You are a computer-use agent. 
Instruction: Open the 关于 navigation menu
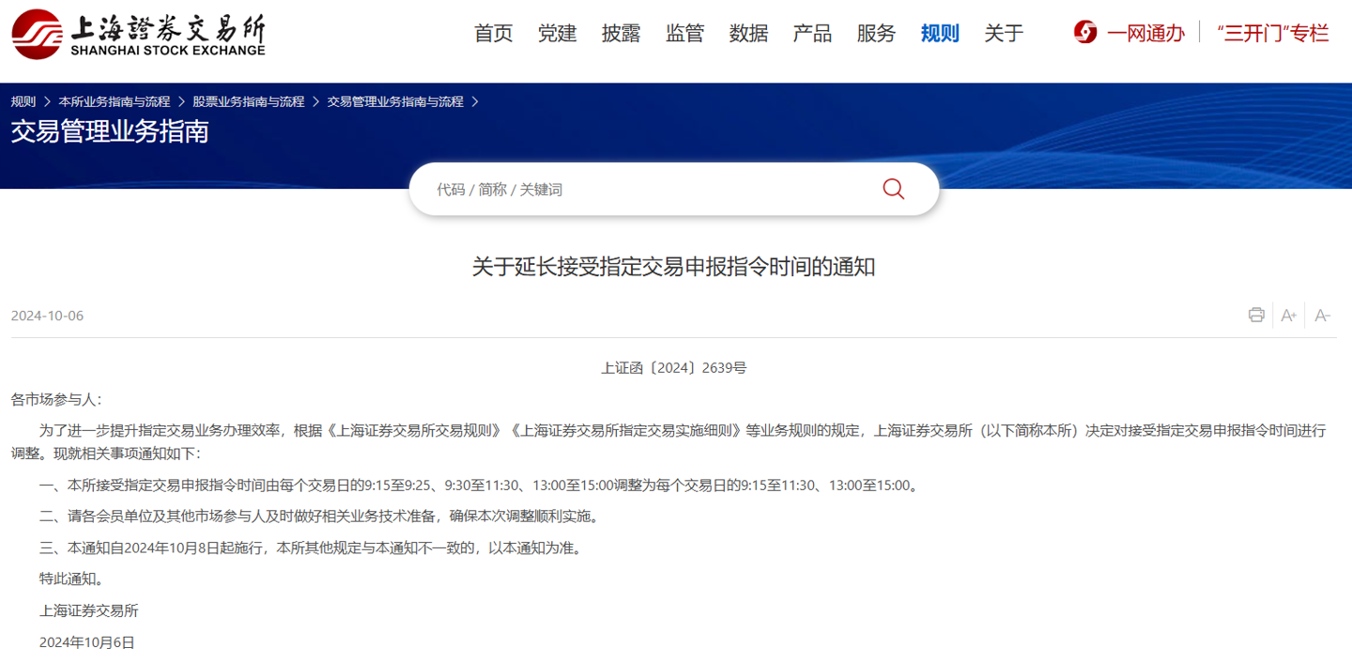[1004, 33]
